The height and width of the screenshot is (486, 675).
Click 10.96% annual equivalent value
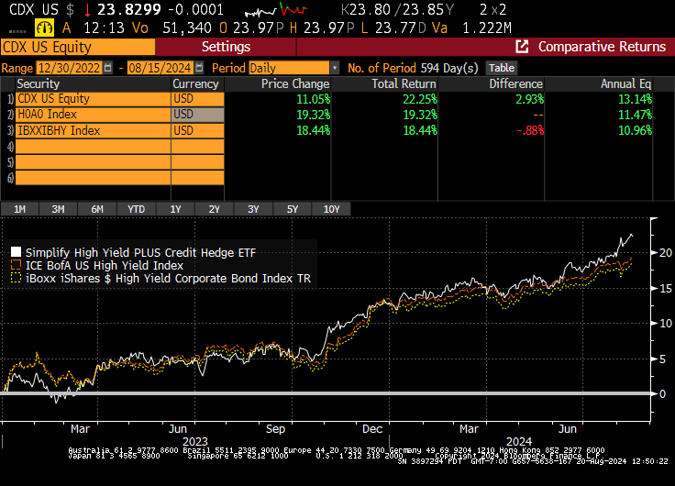635,130
